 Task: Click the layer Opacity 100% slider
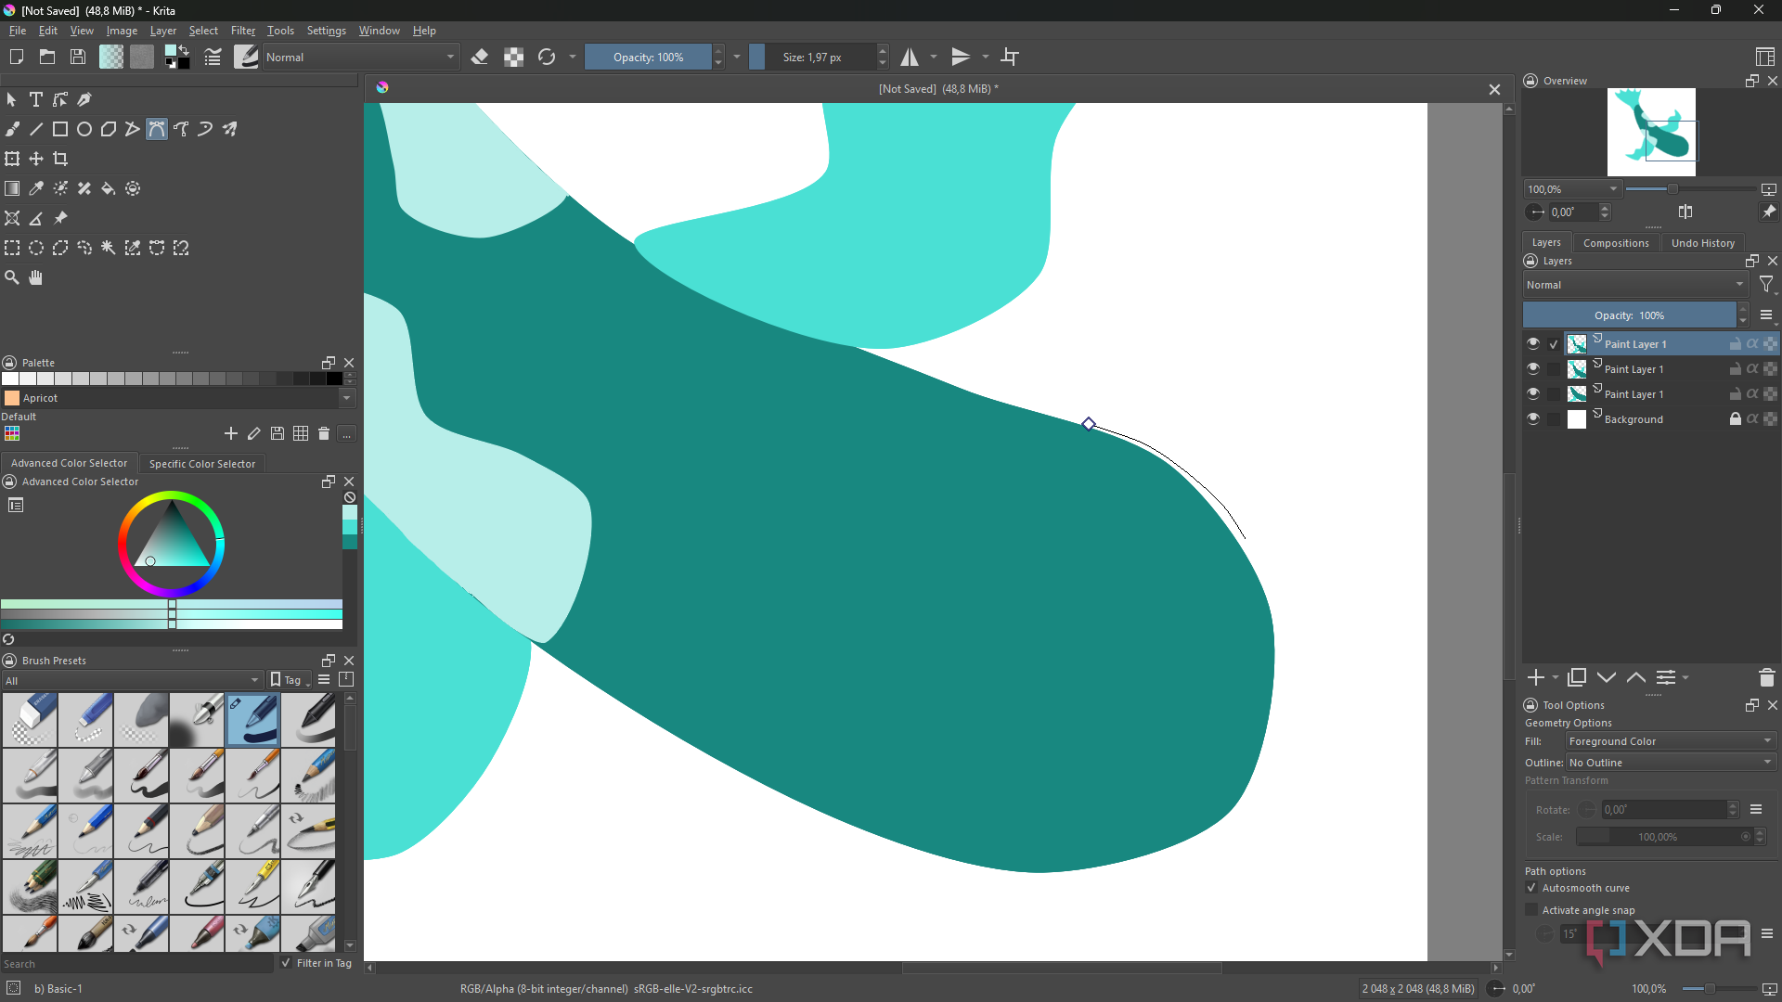(x=1629, y=315)
